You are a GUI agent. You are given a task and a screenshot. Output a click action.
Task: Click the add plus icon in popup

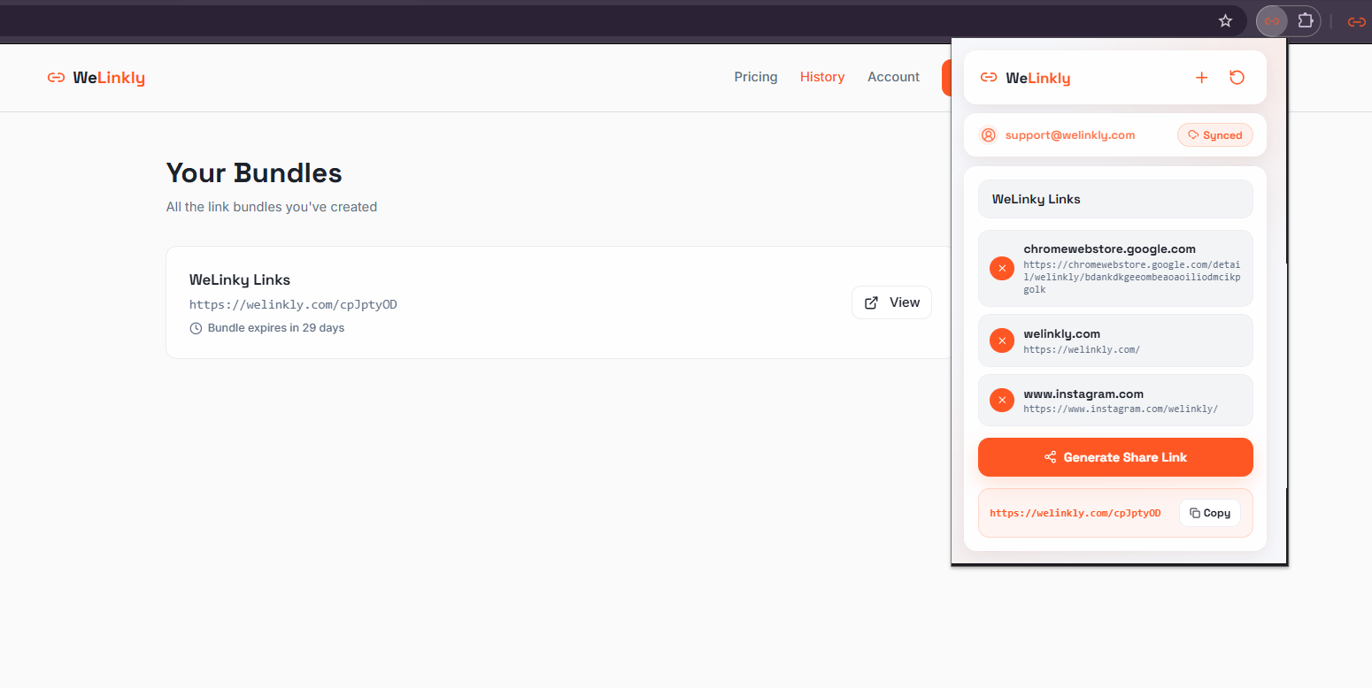[1201, 78]
